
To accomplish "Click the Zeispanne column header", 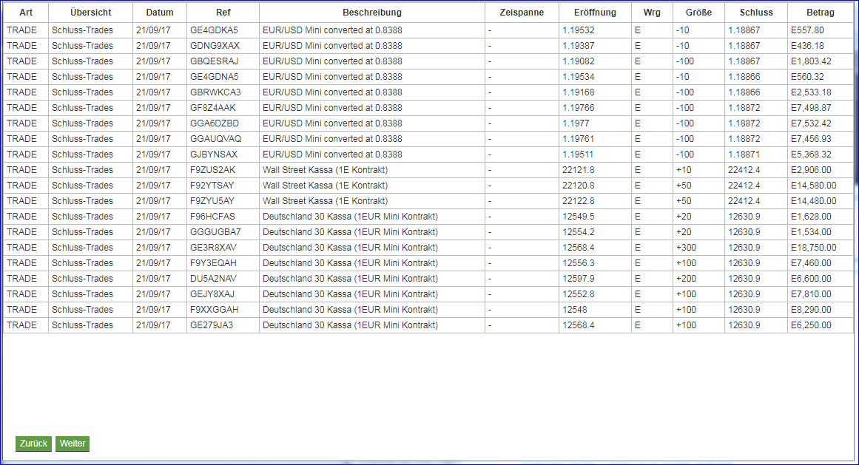I will 522,13.
